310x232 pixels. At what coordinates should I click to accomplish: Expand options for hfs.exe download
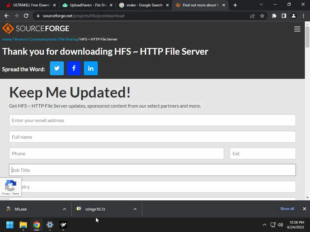(64, 209)
